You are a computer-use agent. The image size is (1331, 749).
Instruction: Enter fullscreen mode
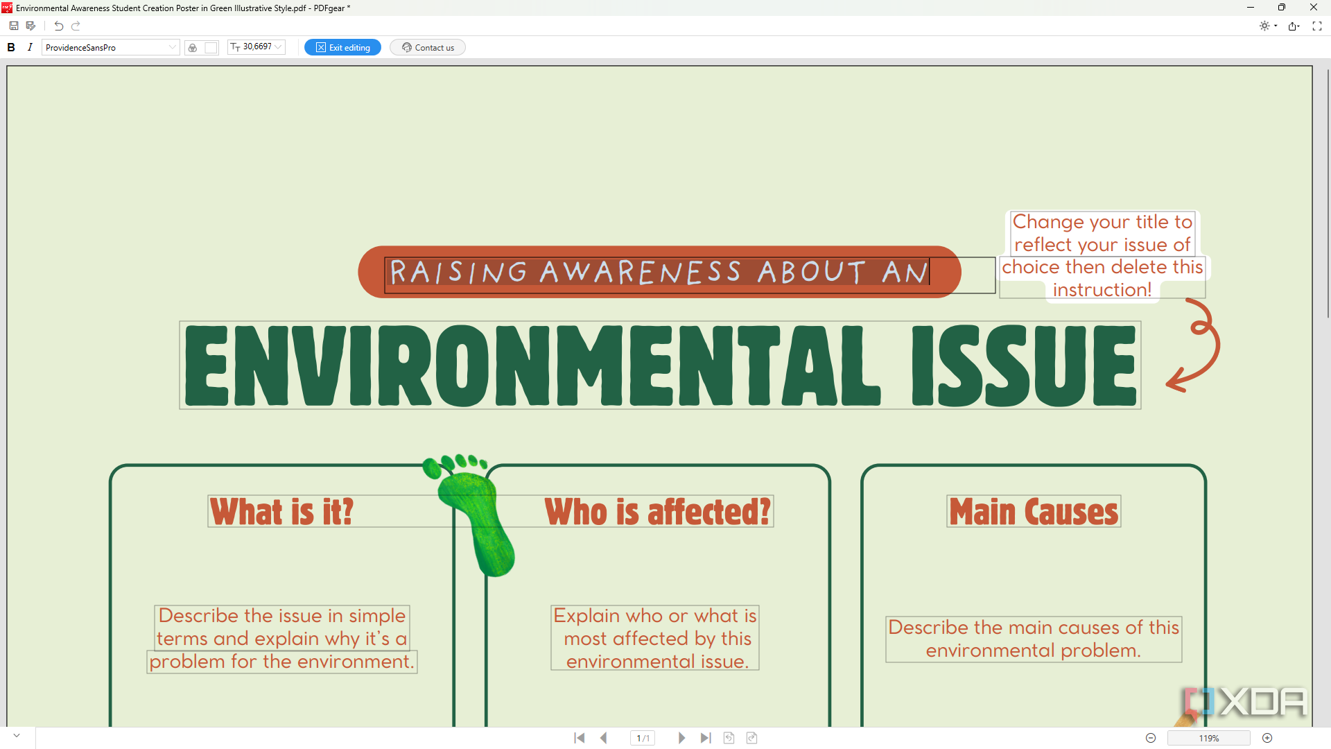pos(1317,26)
